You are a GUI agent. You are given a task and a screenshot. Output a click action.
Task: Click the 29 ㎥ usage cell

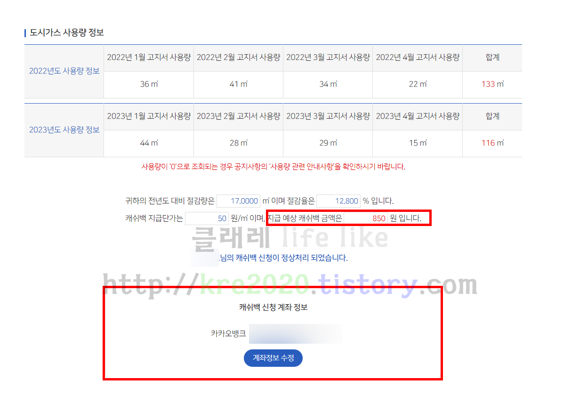(328, 143)
